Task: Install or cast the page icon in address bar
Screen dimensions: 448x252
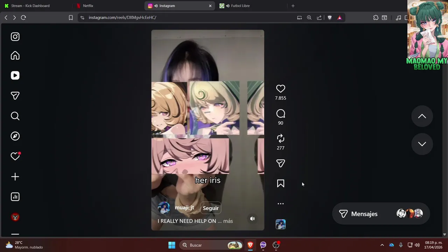Action: pos(300,17)
